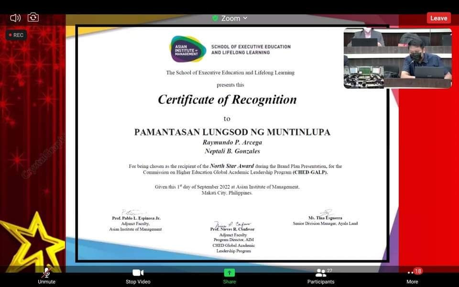
Task: Open the Zoom meeting info dropdown
Action: pos(234,18)
